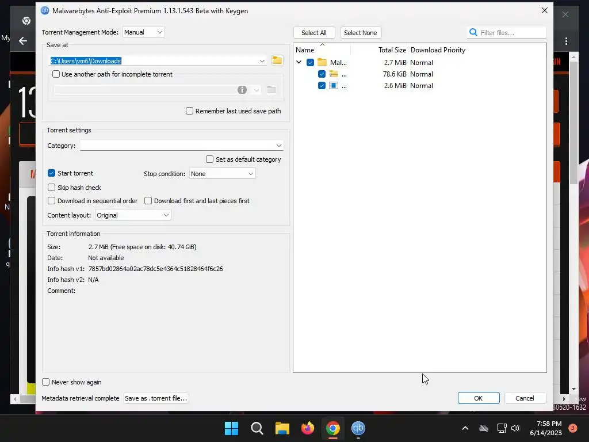Open File Explorer from taskbar
The width and height of the screenshot is (589, 442).
[282, 428]
